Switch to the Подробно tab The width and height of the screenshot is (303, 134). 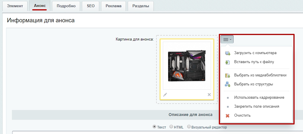pyautogui.click(x=66, y=6)
